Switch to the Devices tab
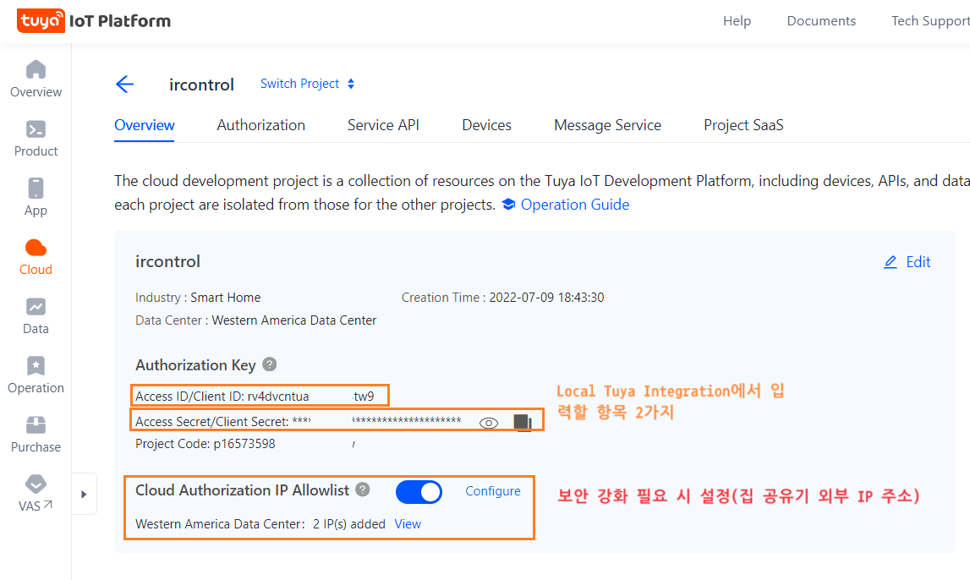 tap(487, 125)
